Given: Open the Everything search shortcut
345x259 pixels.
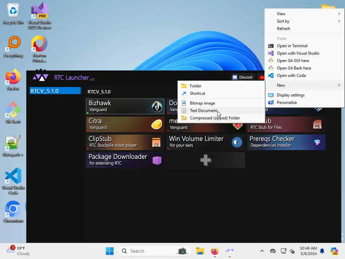Looking at the screenshot, I should coord(13,47).
